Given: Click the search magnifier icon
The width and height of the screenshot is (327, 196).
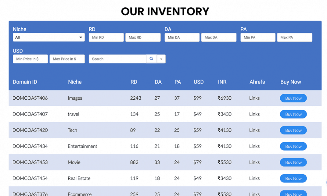Looking at the screenshot, I should click(151, 59).
